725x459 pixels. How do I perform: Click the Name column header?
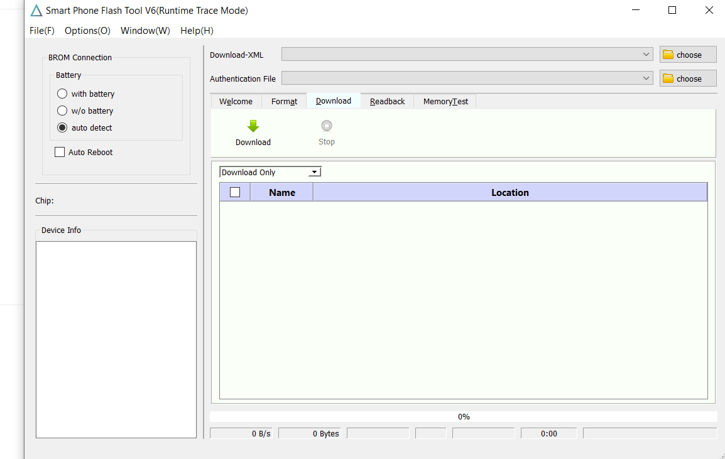pos(282,192)
